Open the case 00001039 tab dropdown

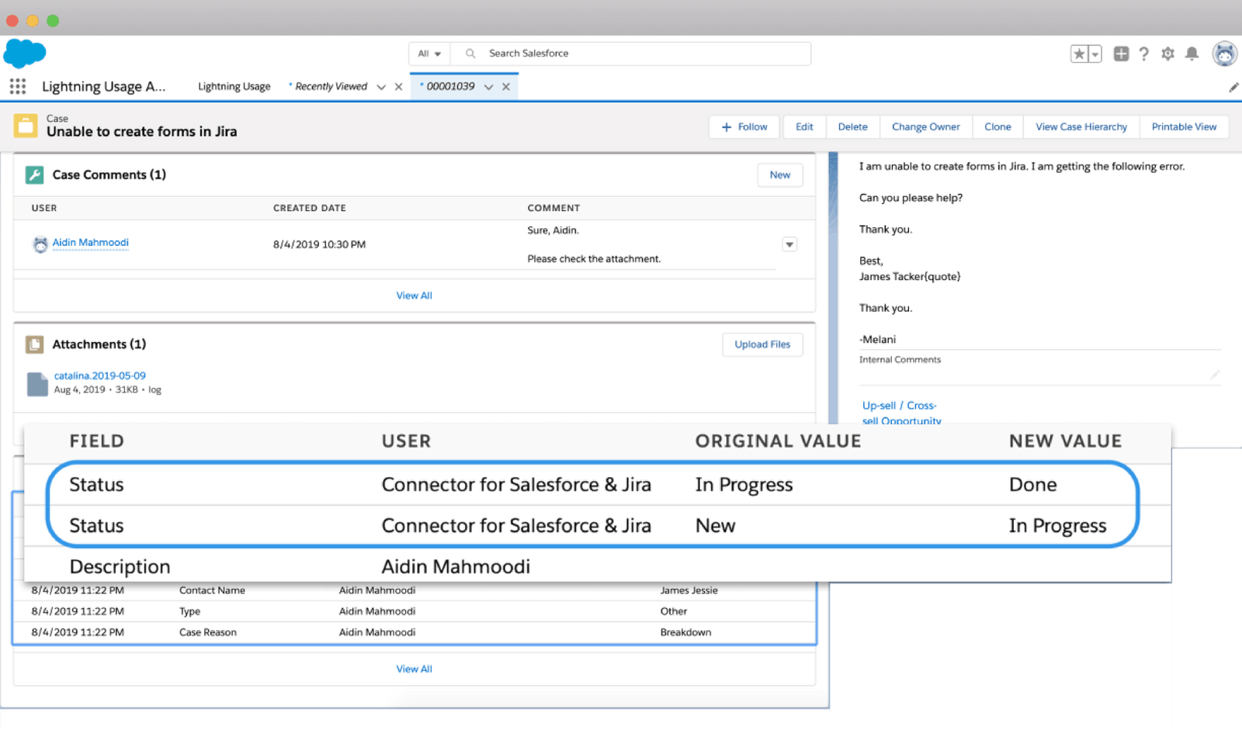pyautogui.click(x=488, y=86)
